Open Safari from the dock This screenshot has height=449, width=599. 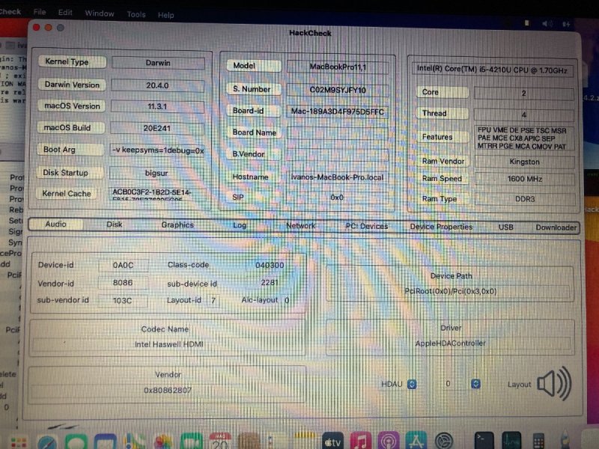click(47, 442)
